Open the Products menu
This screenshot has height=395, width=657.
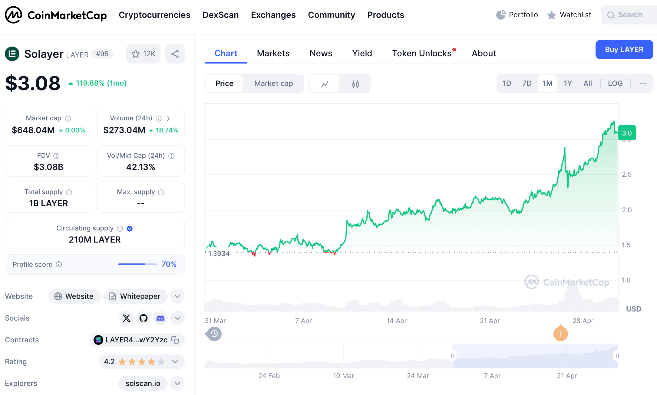pos(386,15)
